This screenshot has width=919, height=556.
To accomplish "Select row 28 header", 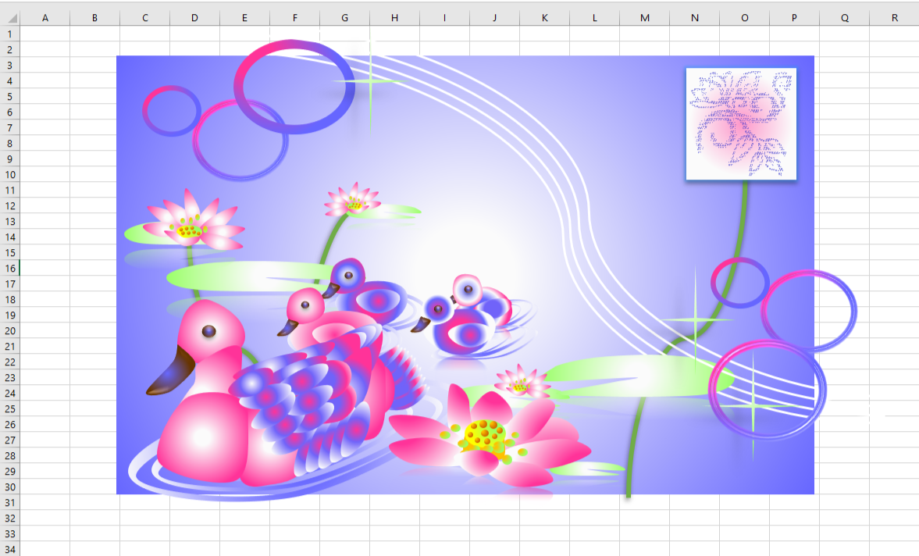I will (x=10, y=456).
